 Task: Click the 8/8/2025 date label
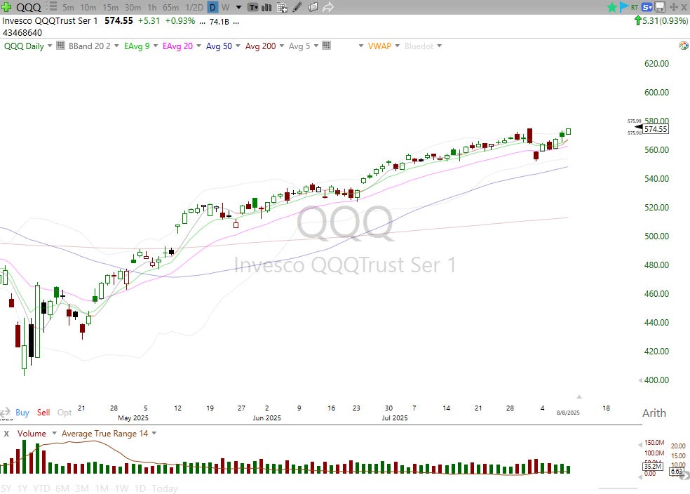[568, 413]
